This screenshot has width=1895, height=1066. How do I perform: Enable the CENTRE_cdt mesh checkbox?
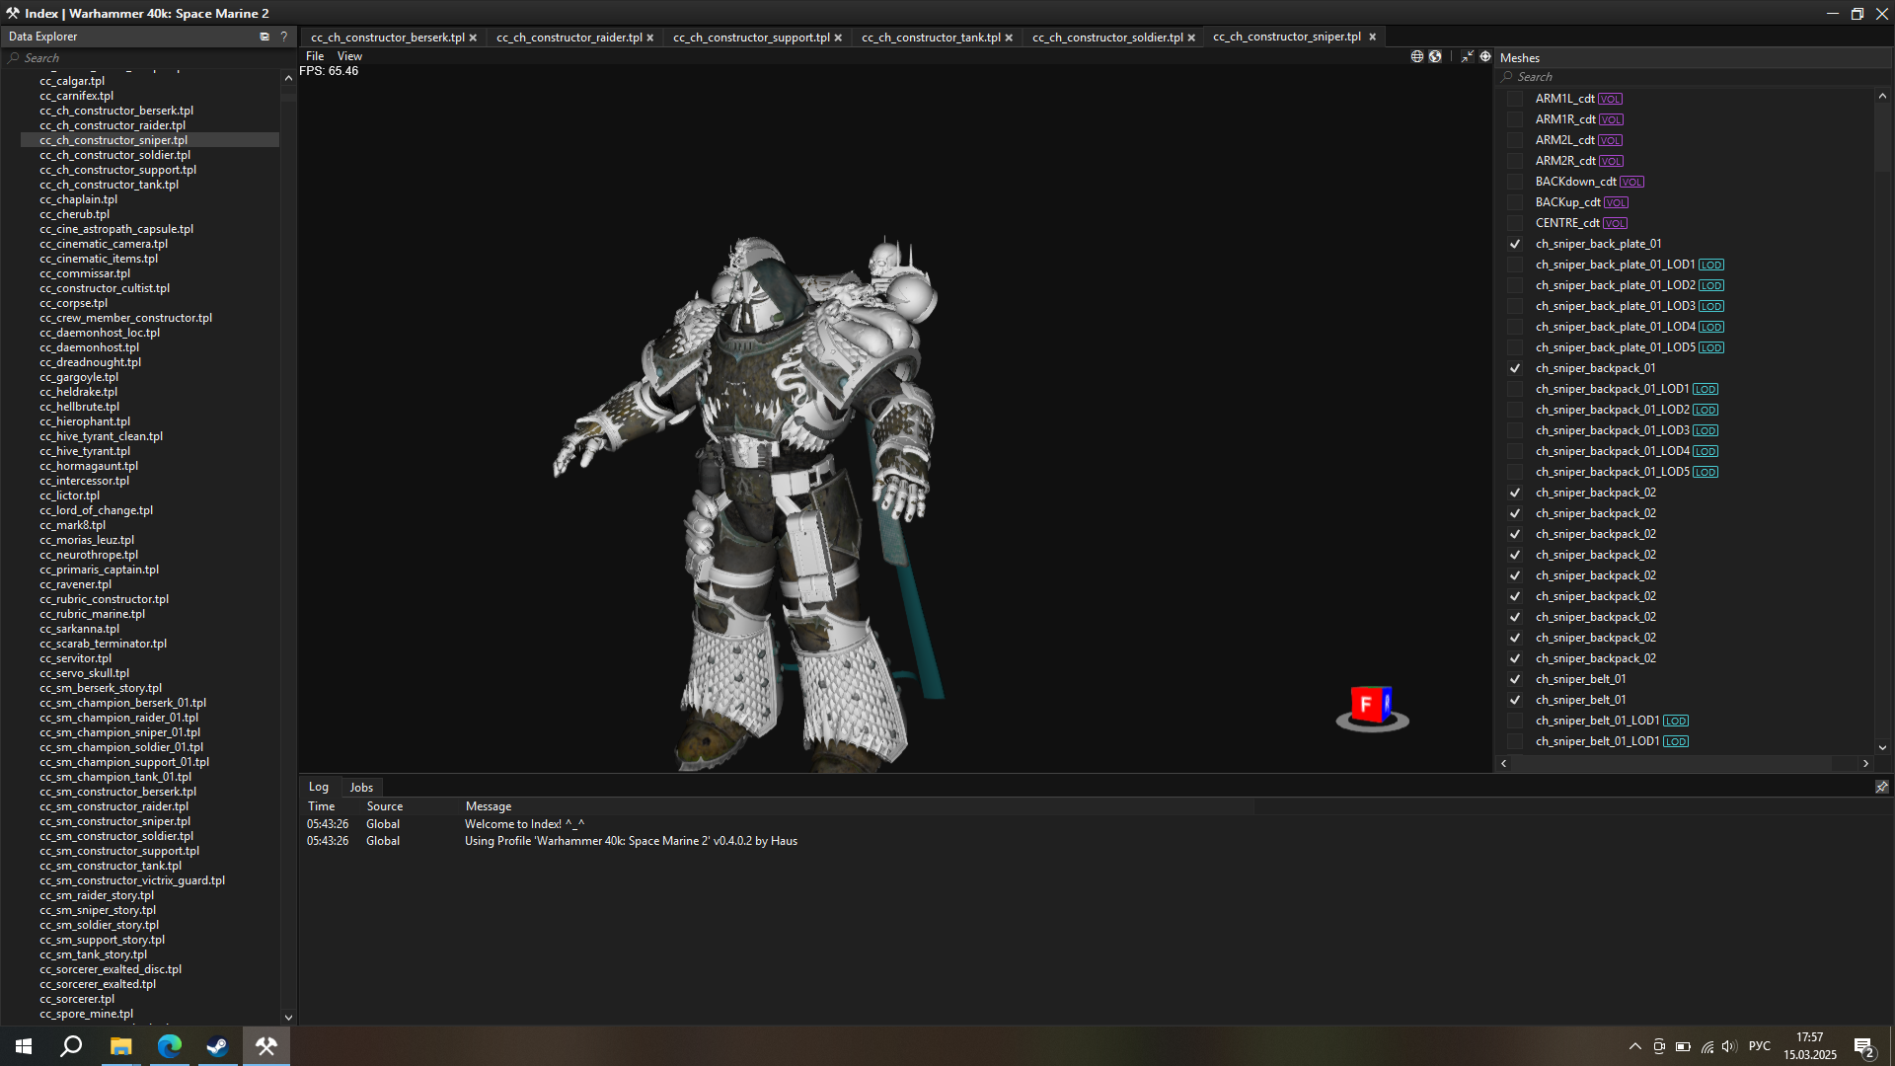1515,223
